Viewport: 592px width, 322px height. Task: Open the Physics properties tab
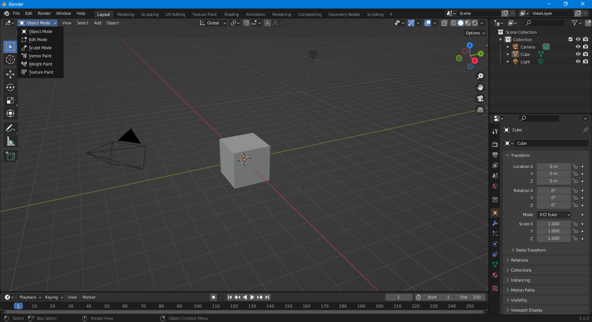click(x=495, y=244)
